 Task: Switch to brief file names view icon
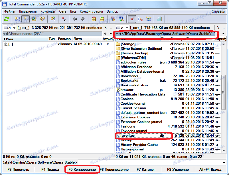[x=17, y=19]
